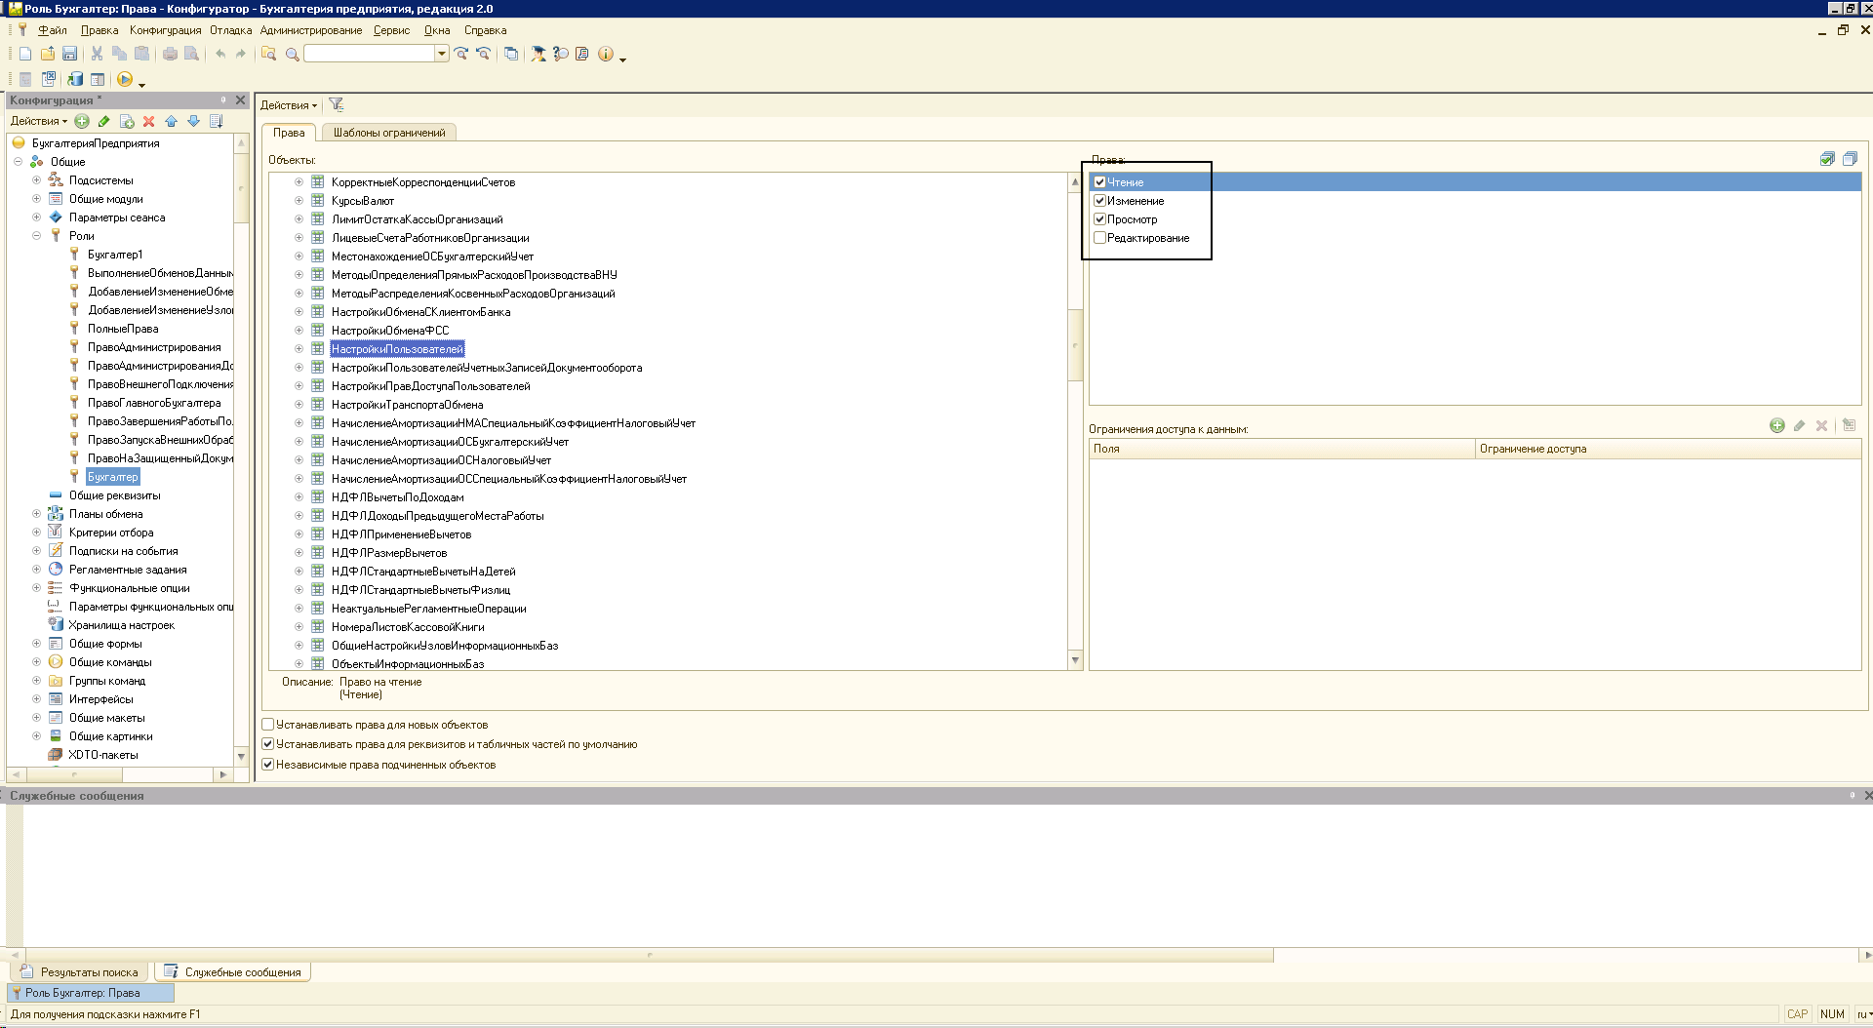Enable the Редактирование right
Viewport: 1873px width, 1028px height.
[1099, 238]
